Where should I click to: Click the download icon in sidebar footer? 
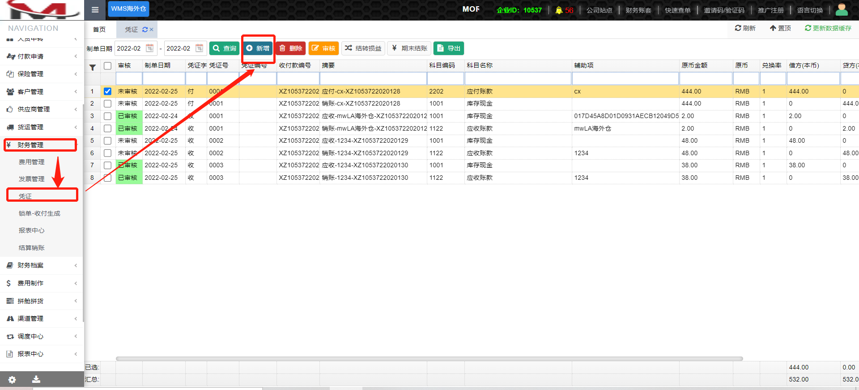click(36, 380)
